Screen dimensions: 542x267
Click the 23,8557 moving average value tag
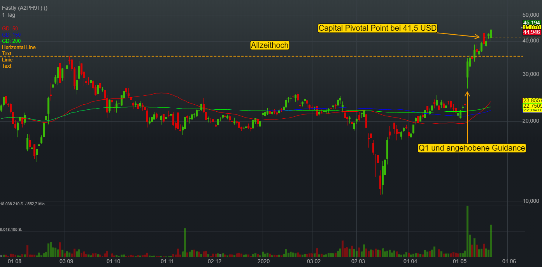click(532, 100)
